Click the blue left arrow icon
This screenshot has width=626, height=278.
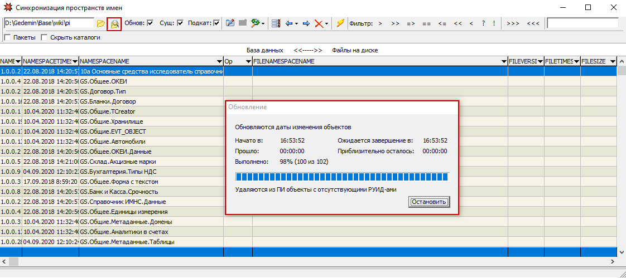point(289,23)
